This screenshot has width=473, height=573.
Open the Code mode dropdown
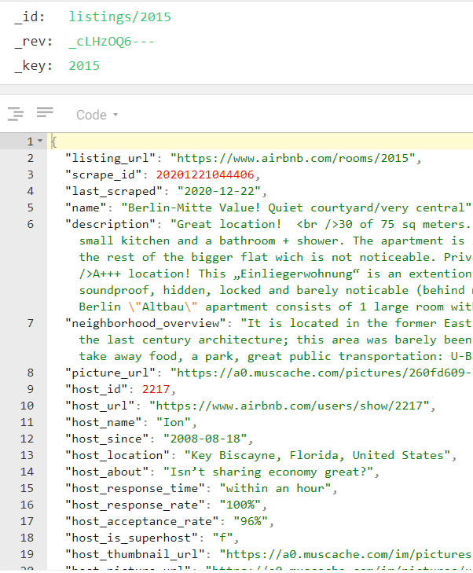97,115
